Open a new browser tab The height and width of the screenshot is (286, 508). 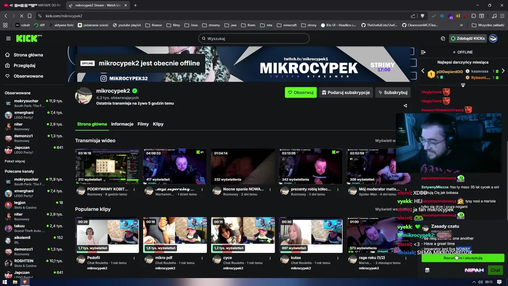(135, 5)
